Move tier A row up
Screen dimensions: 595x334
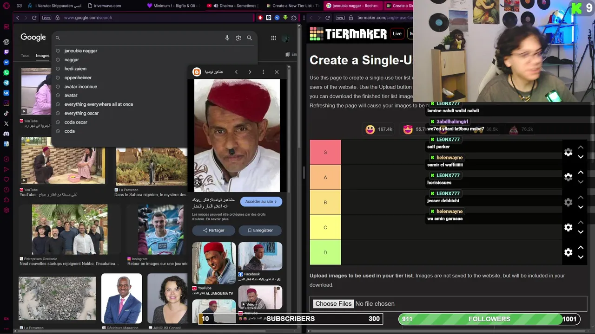(581, 172)
